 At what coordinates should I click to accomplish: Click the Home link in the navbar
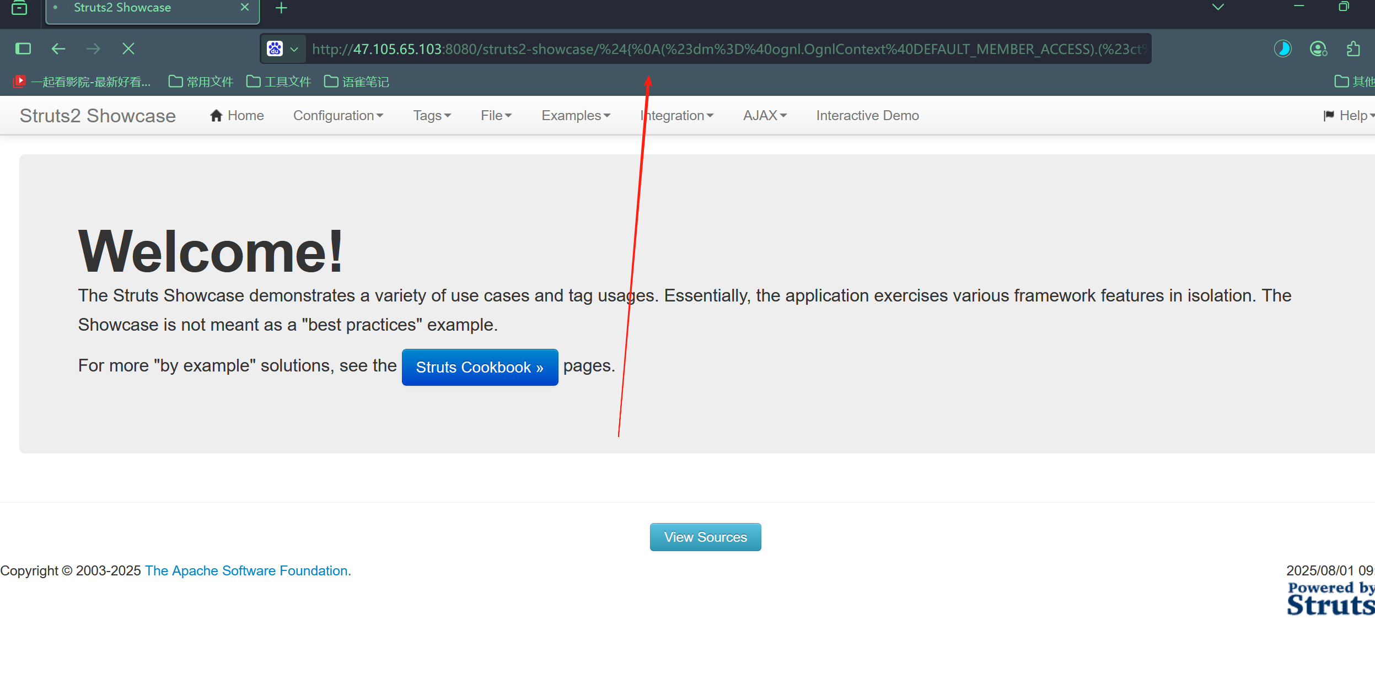coord(237,116)
